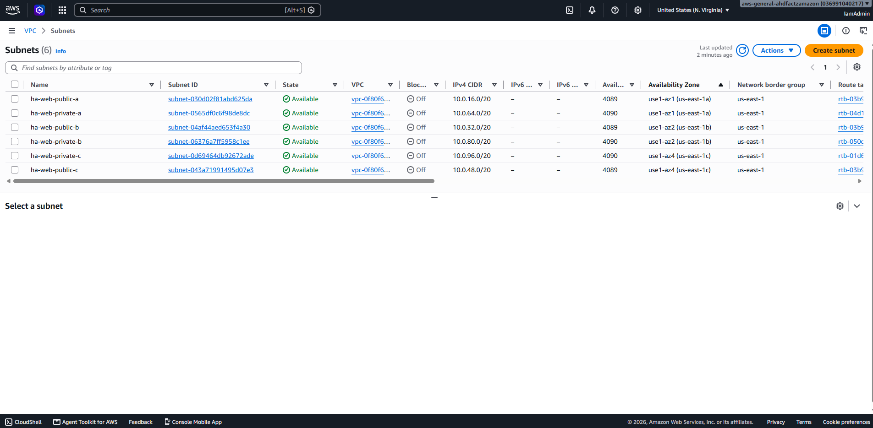Image resolution: width=873 pixels, height=428 pixels.
Task: Click the 10.0.96.0/20 CIDR cell
Action: pos(472,156)
